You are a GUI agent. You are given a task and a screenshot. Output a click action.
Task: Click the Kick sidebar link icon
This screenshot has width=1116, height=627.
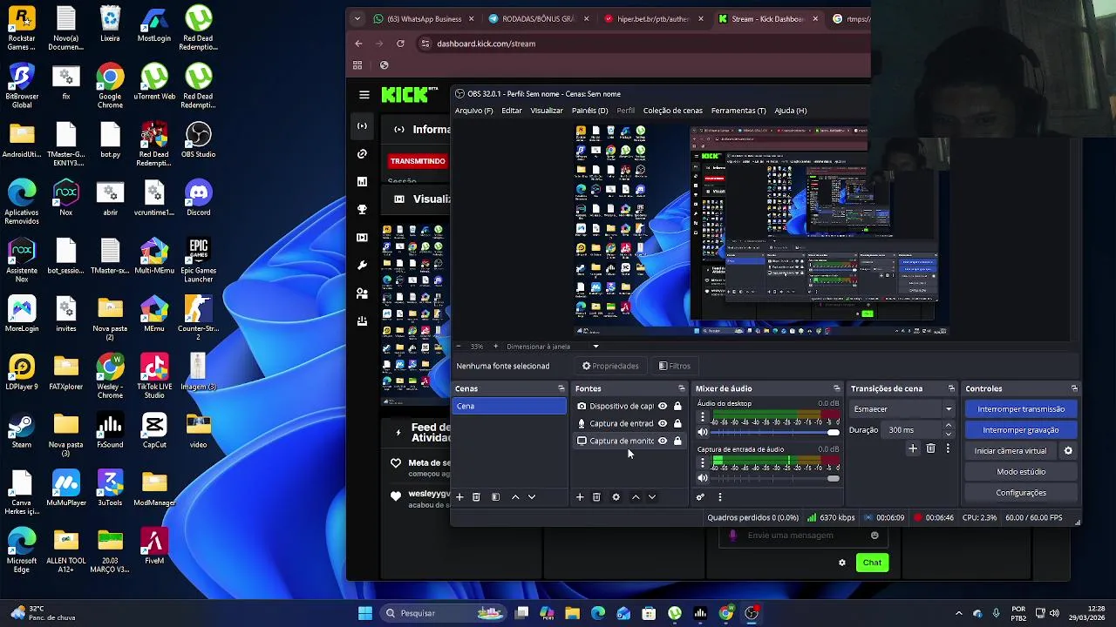(x=362, y=153)
